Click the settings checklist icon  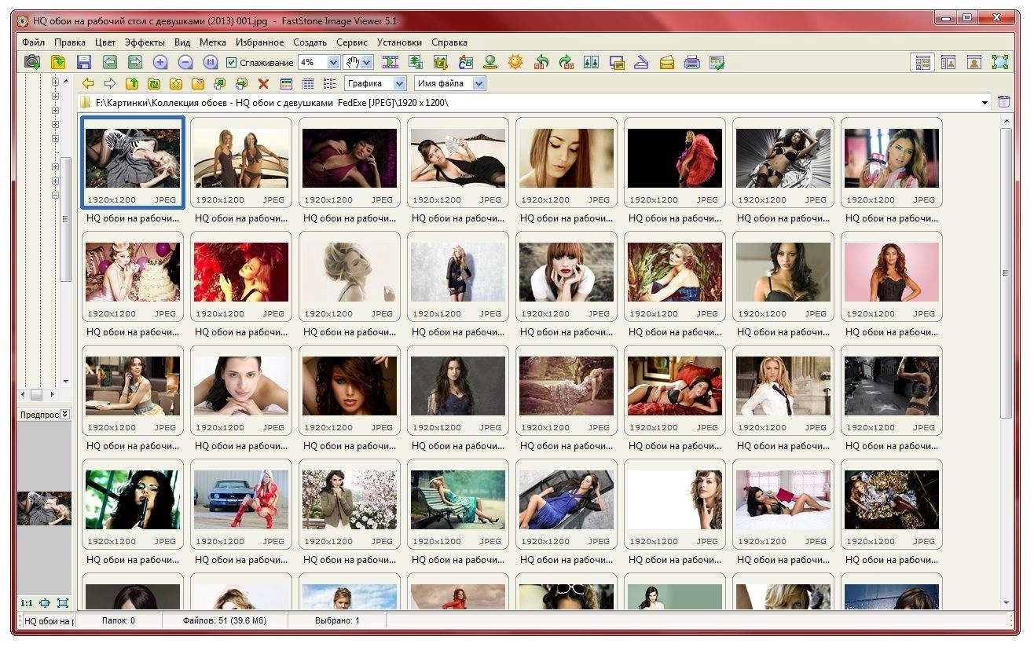pos(717,62)
